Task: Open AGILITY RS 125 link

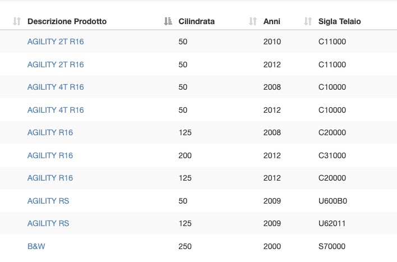Action: (48, 223)
